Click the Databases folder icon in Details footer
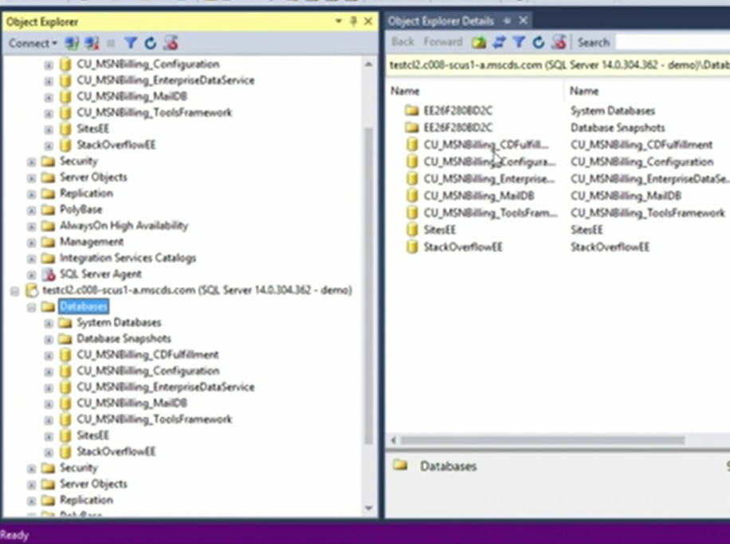 click(x=400, y=465)
